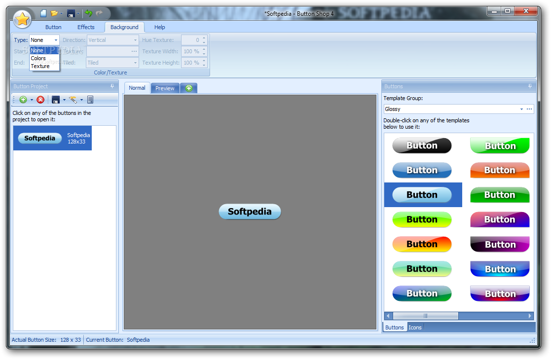Click the ellipsis next to Template Group
Screen dimensions: 551x359
click(529, 109)
